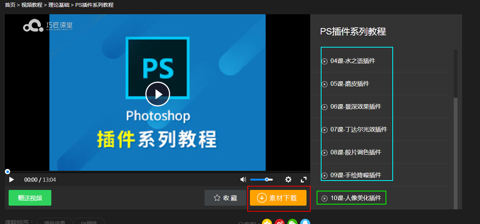Click play icon beside 08课-胶片调色插件
The image size is (480, 224).
click(324, 153)
